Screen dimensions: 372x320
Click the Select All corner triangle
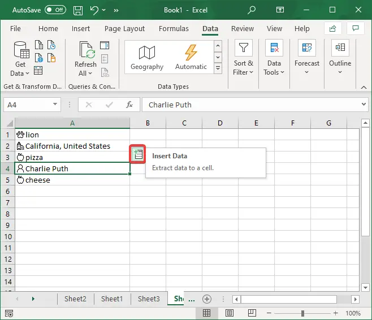click(10, 123)
